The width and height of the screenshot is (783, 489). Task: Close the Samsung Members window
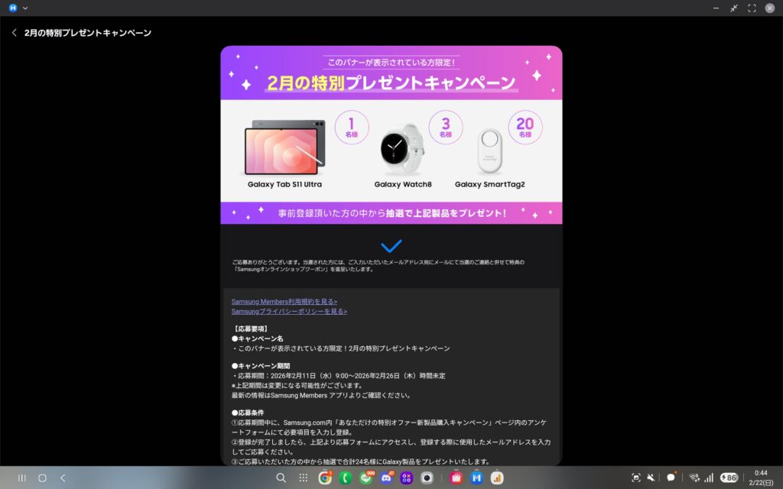(770, 8)
